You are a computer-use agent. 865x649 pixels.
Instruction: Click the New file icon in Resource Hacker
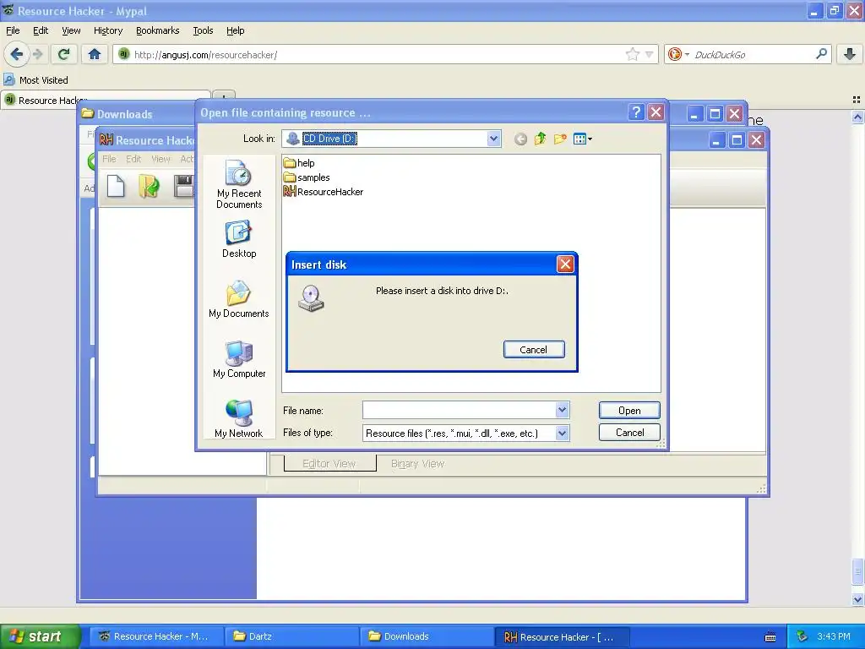pos(115,186)
